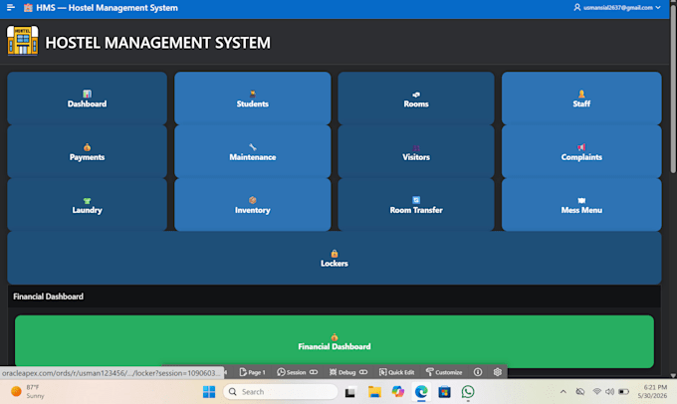
Task: Toggle the Session switch in developer toolbar
Action: [x=314, y=372]
